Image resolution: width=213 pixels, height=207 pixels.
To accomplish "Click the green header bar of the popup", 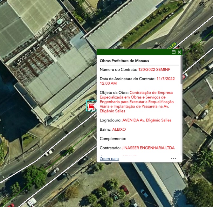I will [x=134, y=52].
